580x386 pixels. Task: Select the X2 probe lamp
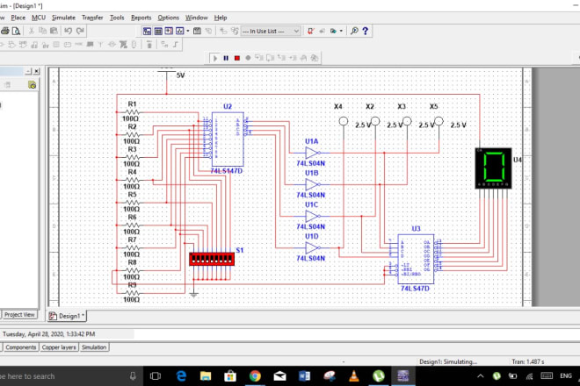click(x=375, y=121)
